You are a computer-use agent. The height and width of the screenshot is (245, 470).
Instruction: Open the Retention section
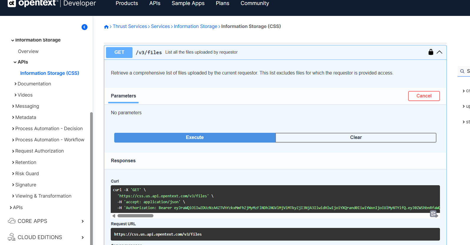click(x=26, y=163)
